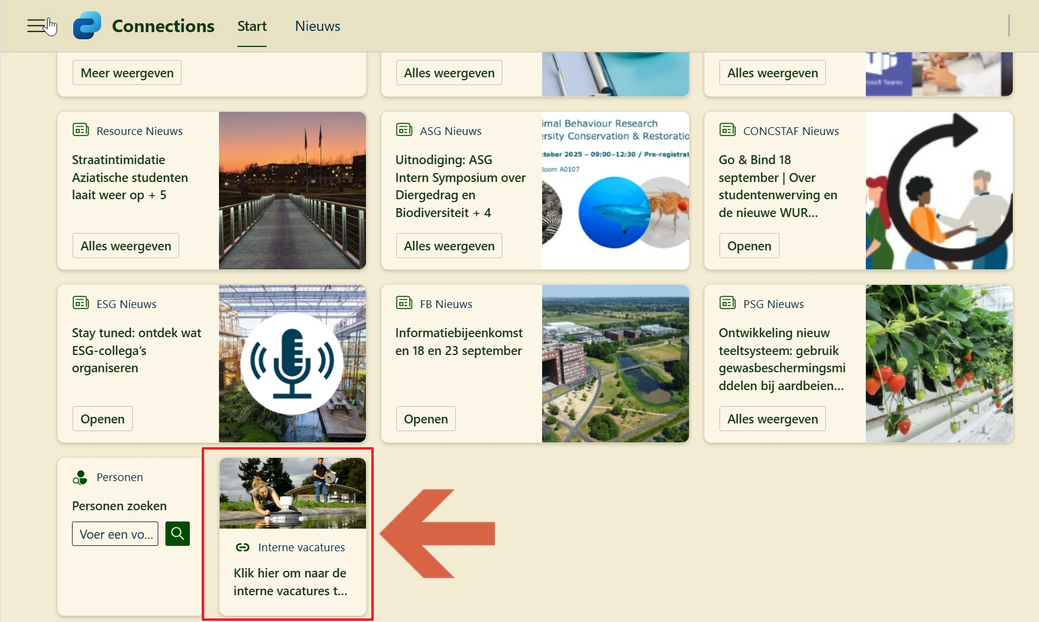Click the Interne vacatures link icon

(243, 547)
